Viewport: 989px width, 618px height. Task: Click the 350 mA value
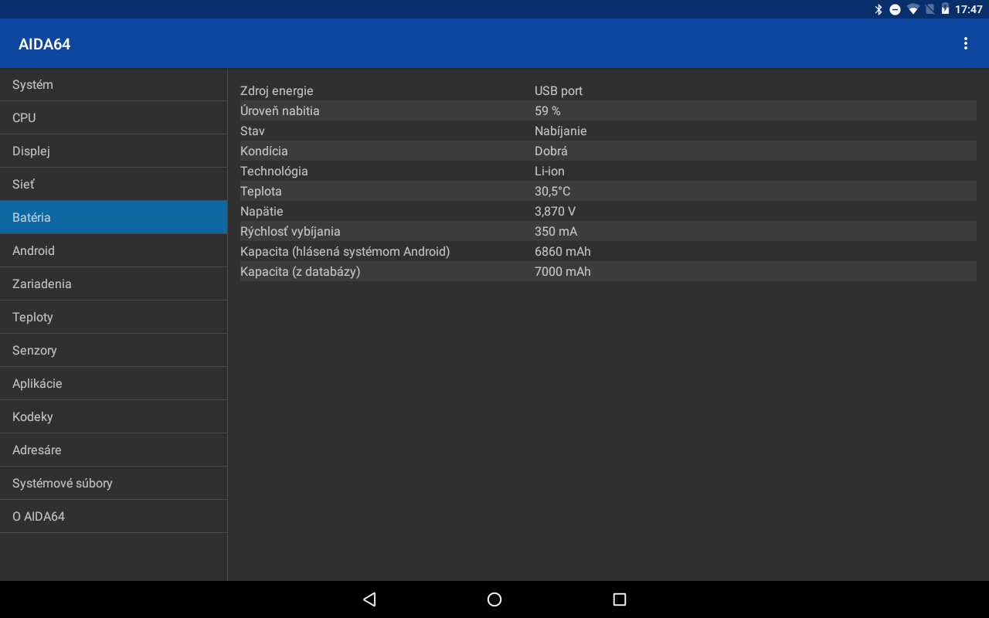[x=556, y=231]
